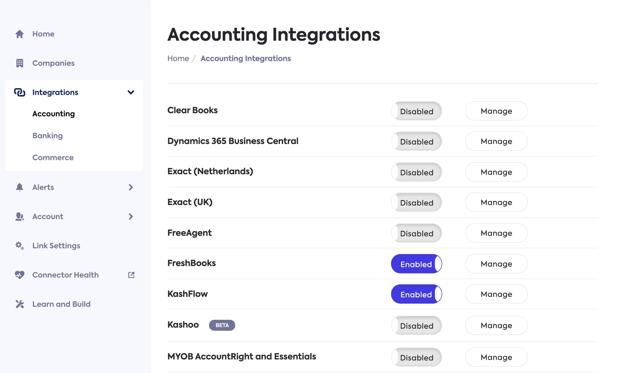Click the Exact (UK) integration name

[x=190, y=202]
